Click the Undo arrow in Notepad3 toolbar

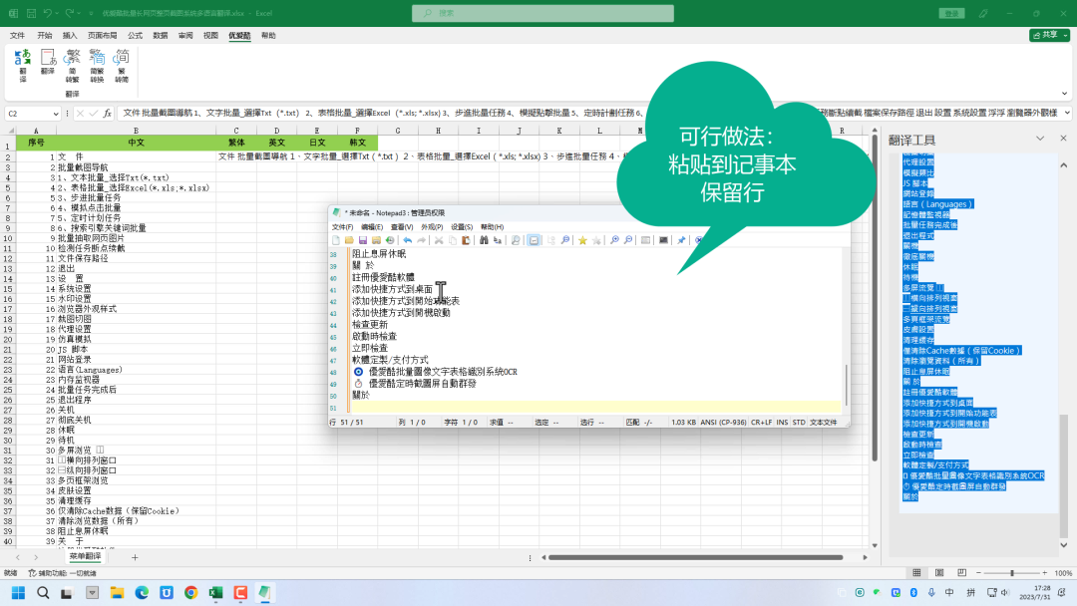point(407,240)
